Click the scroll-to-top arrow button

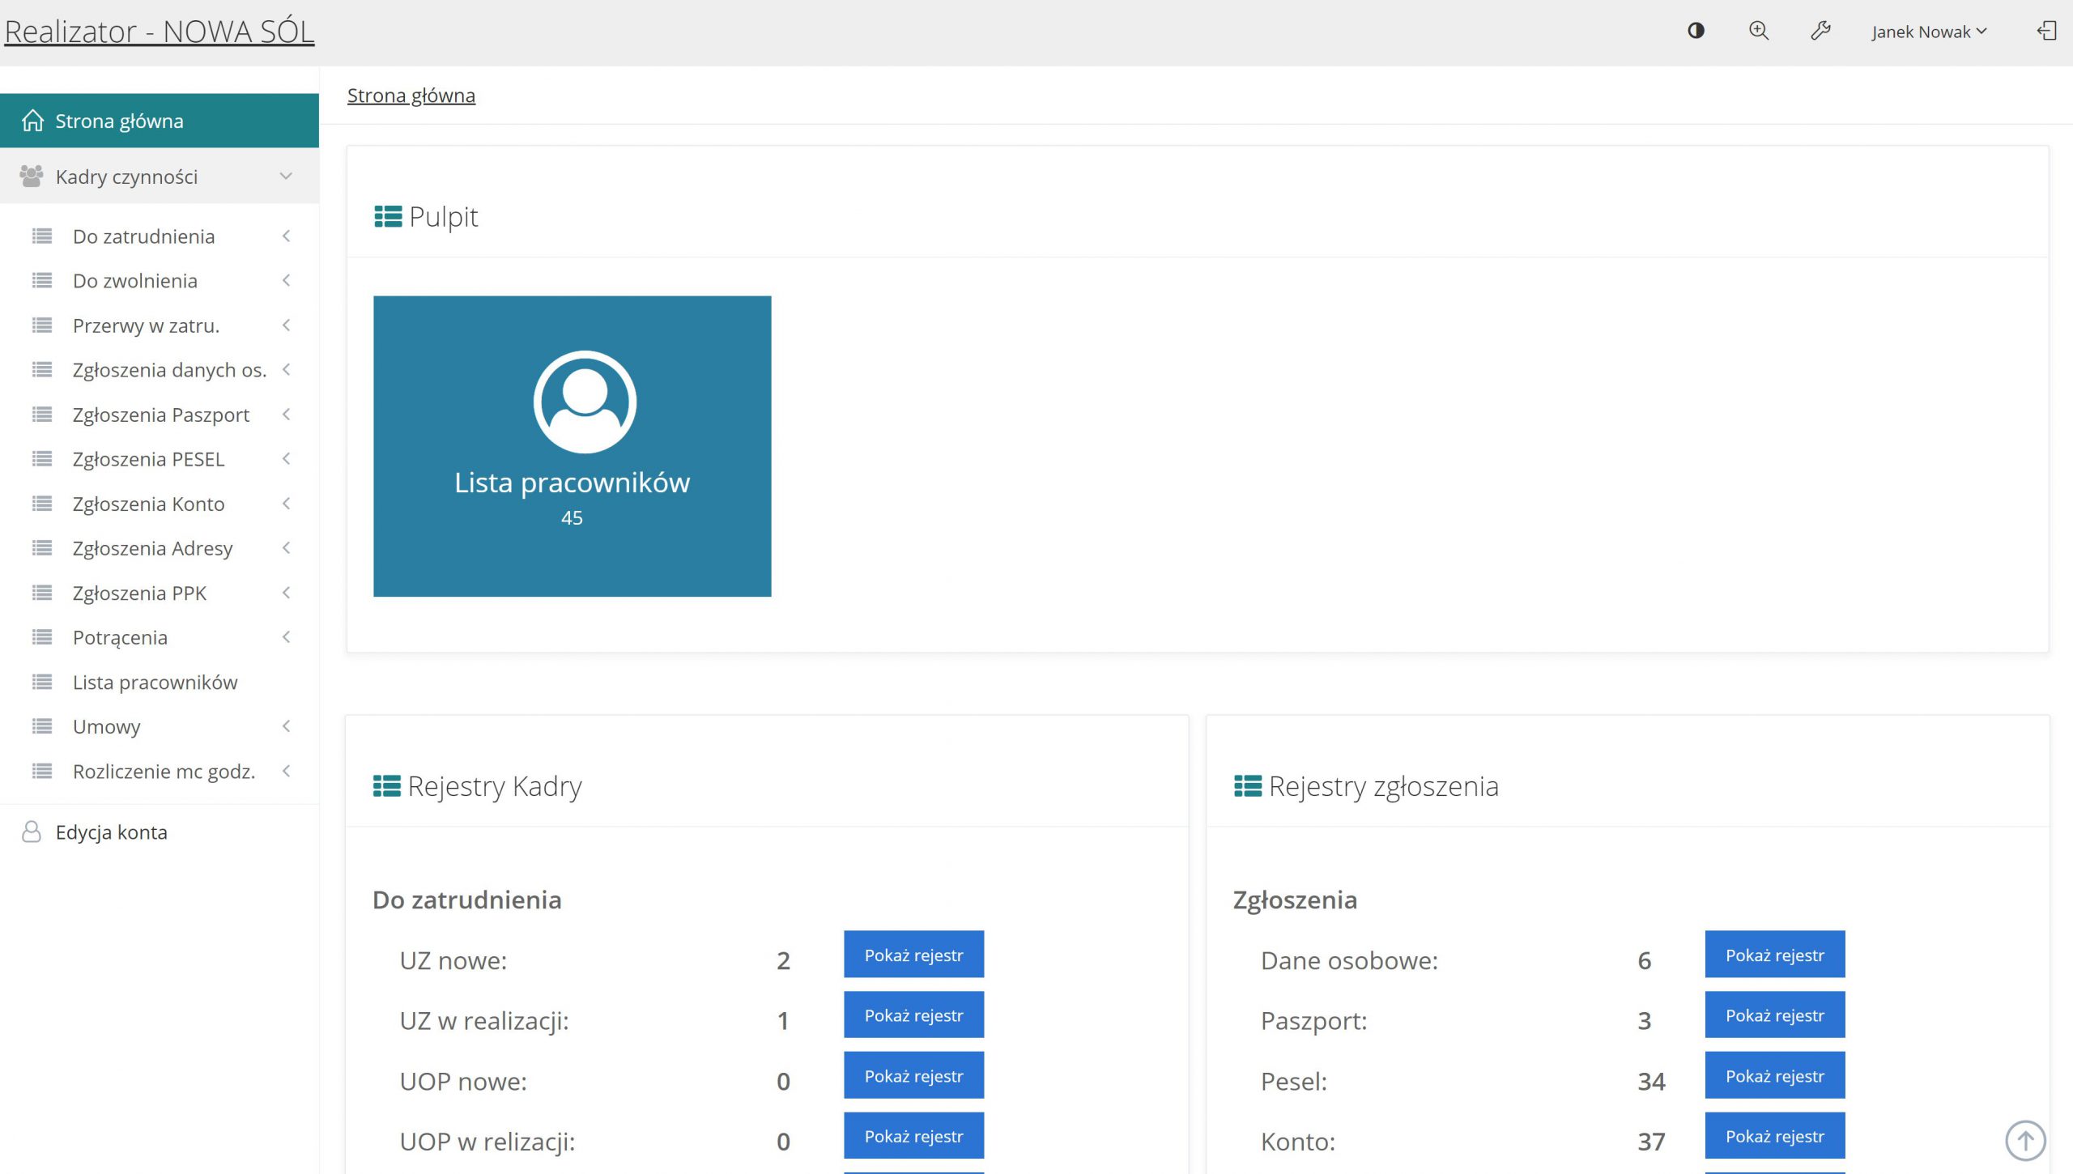tap(2025, 1140)
